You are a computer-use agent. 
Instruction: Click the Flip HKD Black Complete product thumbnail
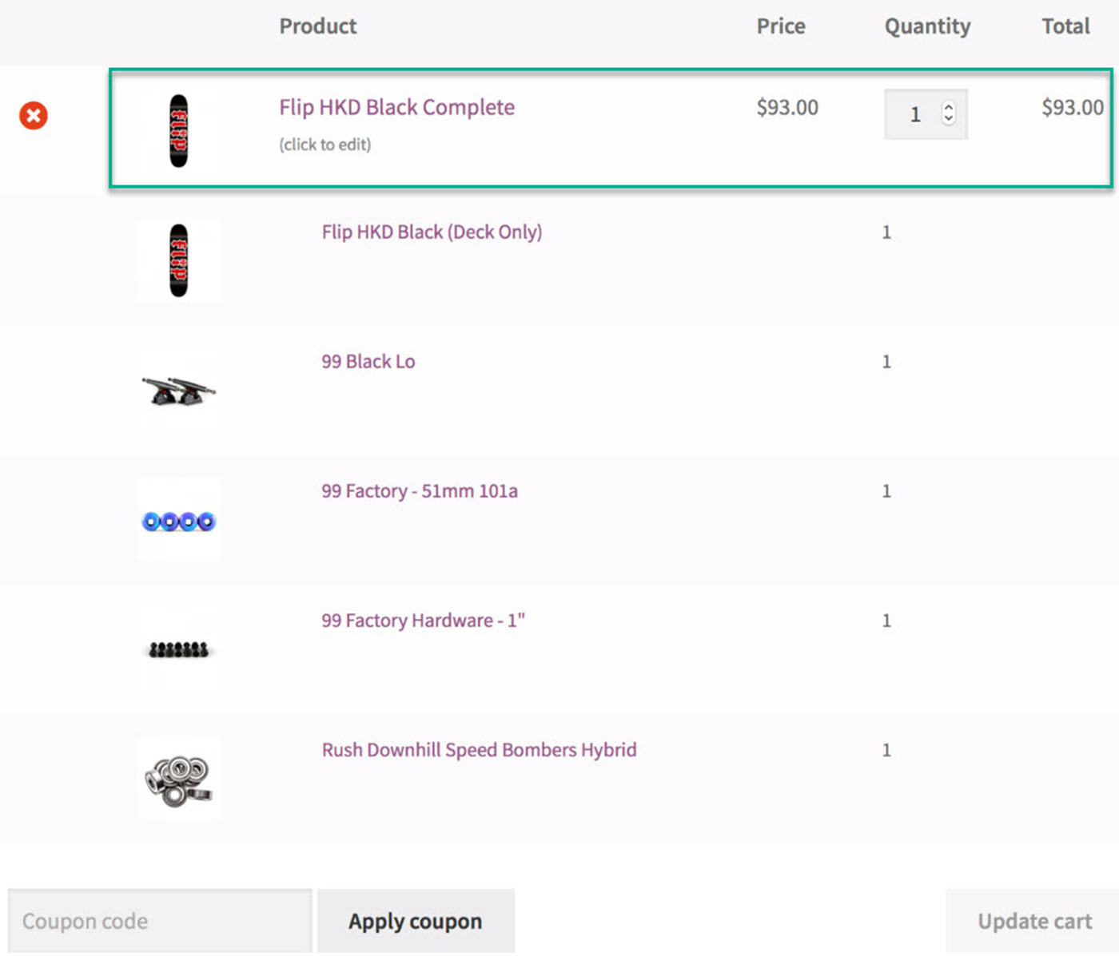coord(178,131)
